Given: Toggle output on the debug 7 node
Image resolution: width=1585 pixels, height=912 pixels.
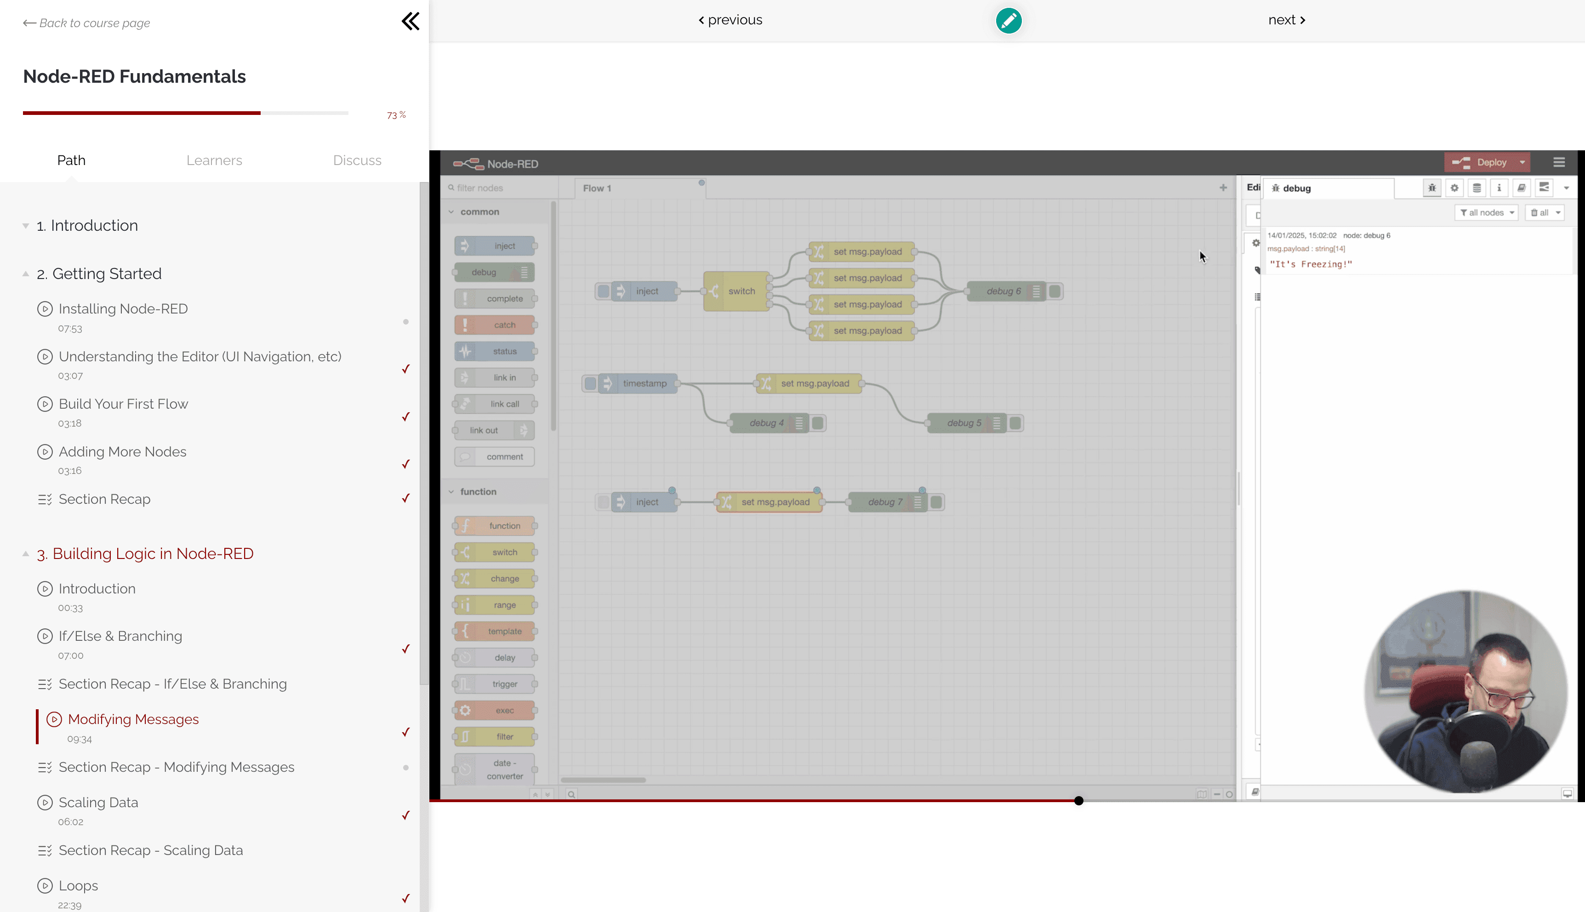Looking at the screenshot, I should [x=936, y=501].
